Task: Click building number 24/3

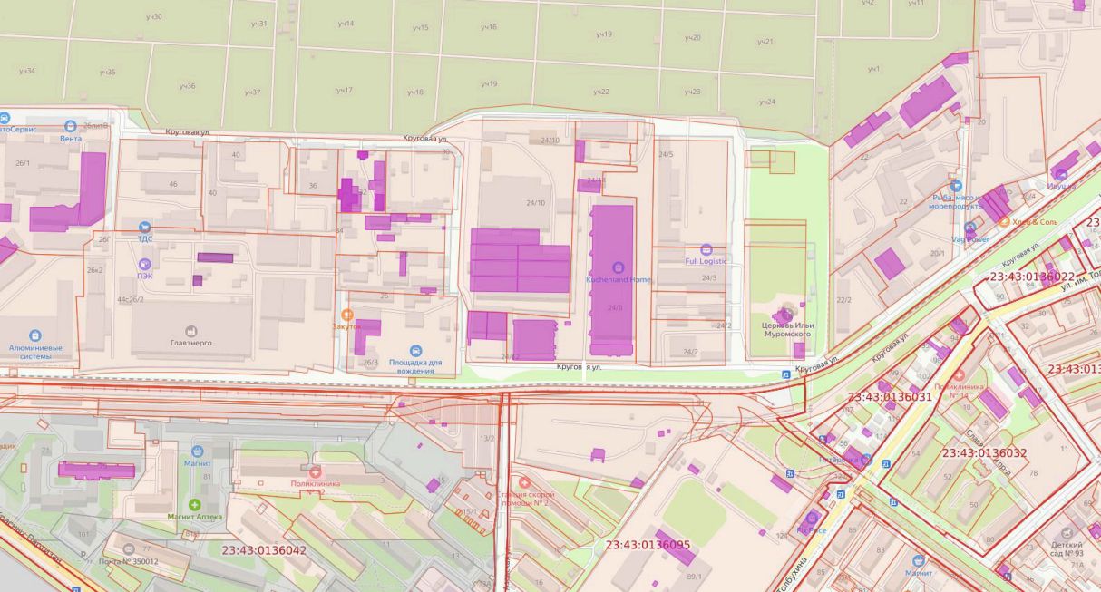Action: [708, 277]
